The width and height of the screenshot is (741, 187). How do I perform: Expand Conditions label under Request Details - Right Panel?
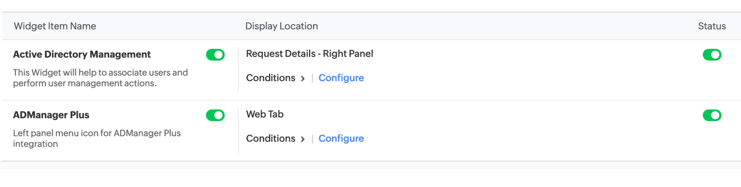[270, 78]
